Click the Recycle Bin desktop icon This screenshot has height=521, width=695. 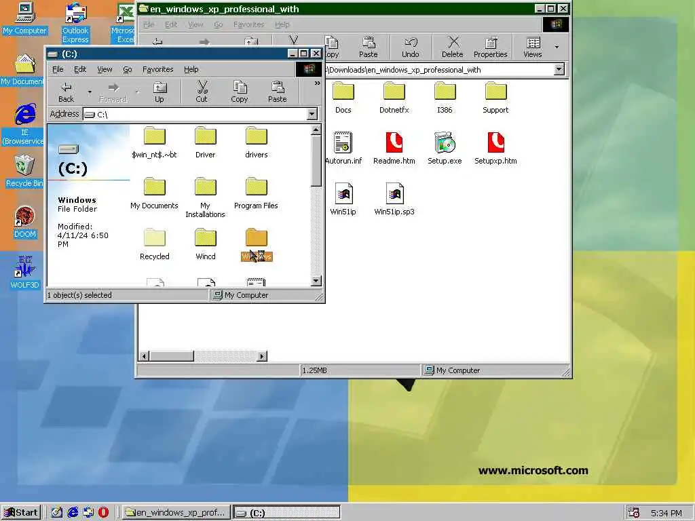pos(24,171)
